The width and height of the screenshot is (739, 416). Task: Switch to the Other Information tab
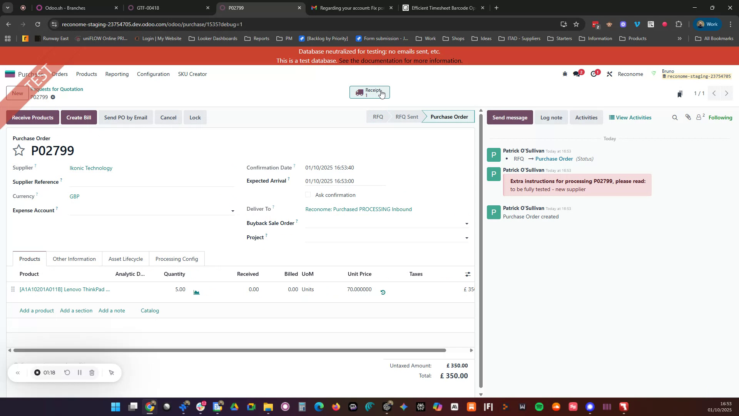(74, 259)
